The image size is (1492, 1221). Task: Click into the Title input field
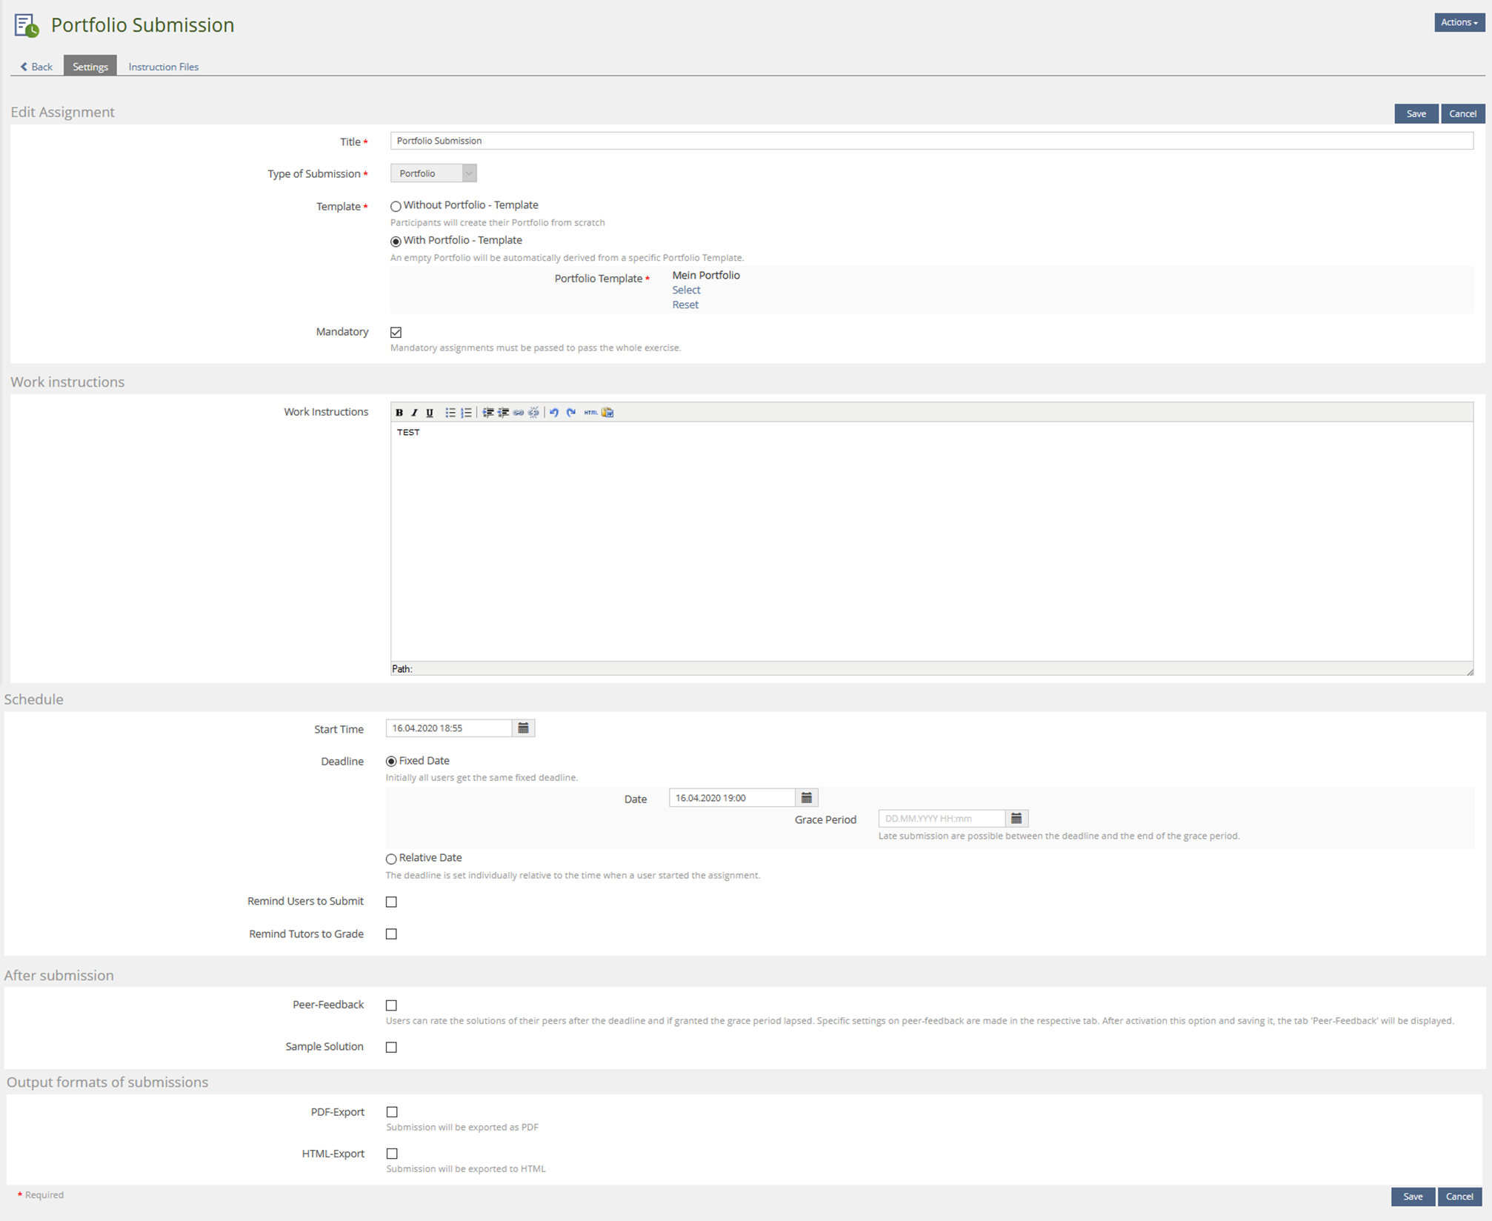(x=931, y=141)
